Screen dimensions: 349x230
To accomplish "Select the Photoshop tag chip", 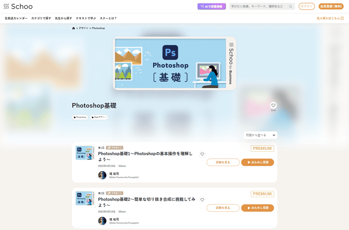I will pos(80,117).
